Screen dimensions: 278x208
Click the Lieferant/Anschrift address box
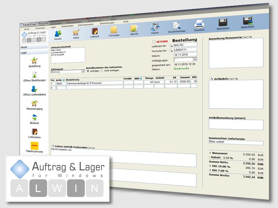(x=68, y=55)
